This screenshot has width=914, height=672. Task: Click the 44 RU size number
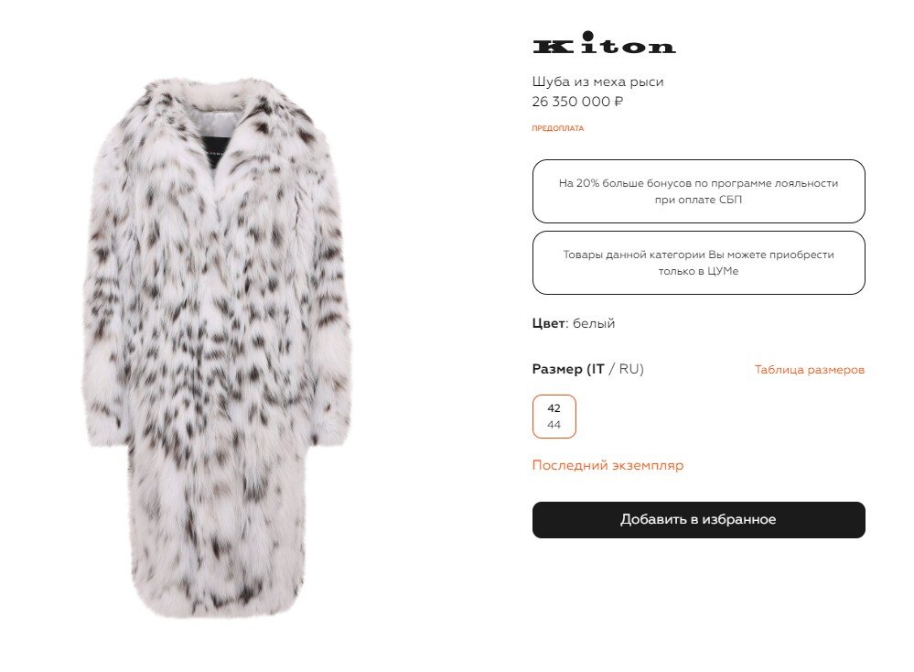[554, 425]
